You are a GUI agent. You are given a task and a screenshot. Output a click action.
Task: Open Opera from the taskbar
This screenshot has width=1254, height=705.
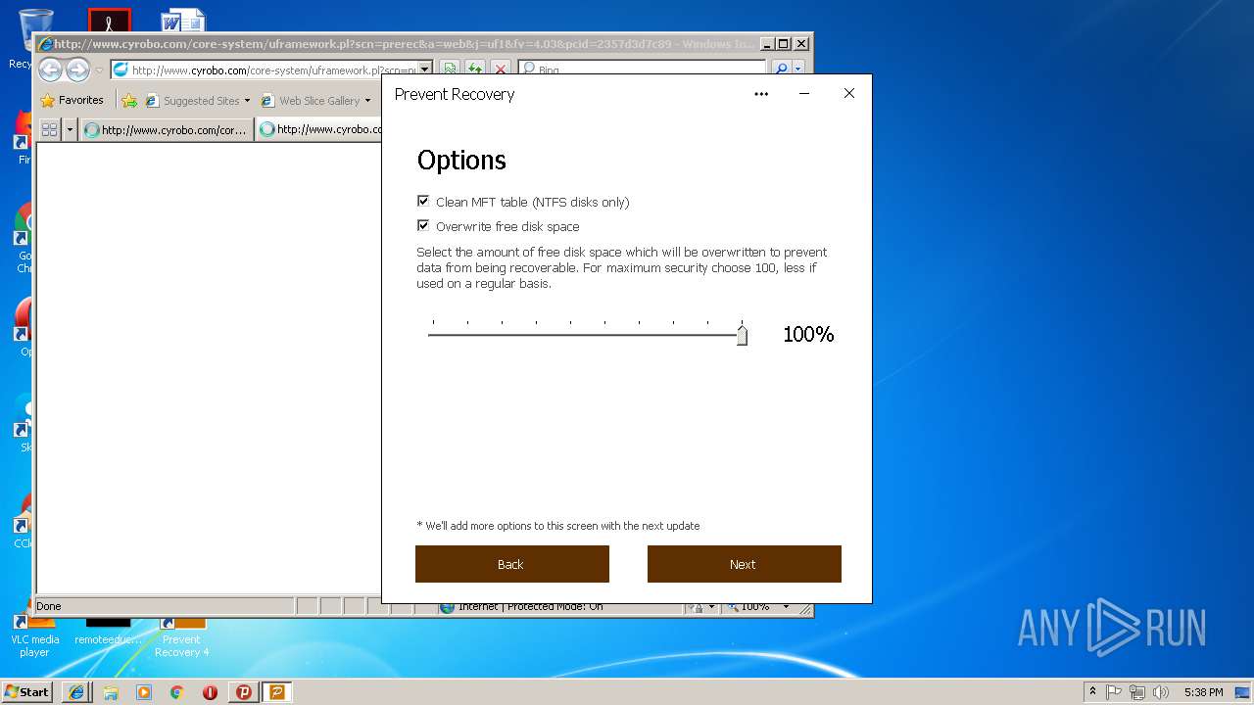coord(210,691)
